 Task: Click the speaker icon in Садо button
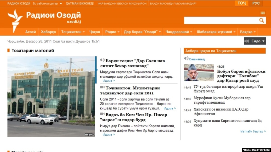point(247,41)
